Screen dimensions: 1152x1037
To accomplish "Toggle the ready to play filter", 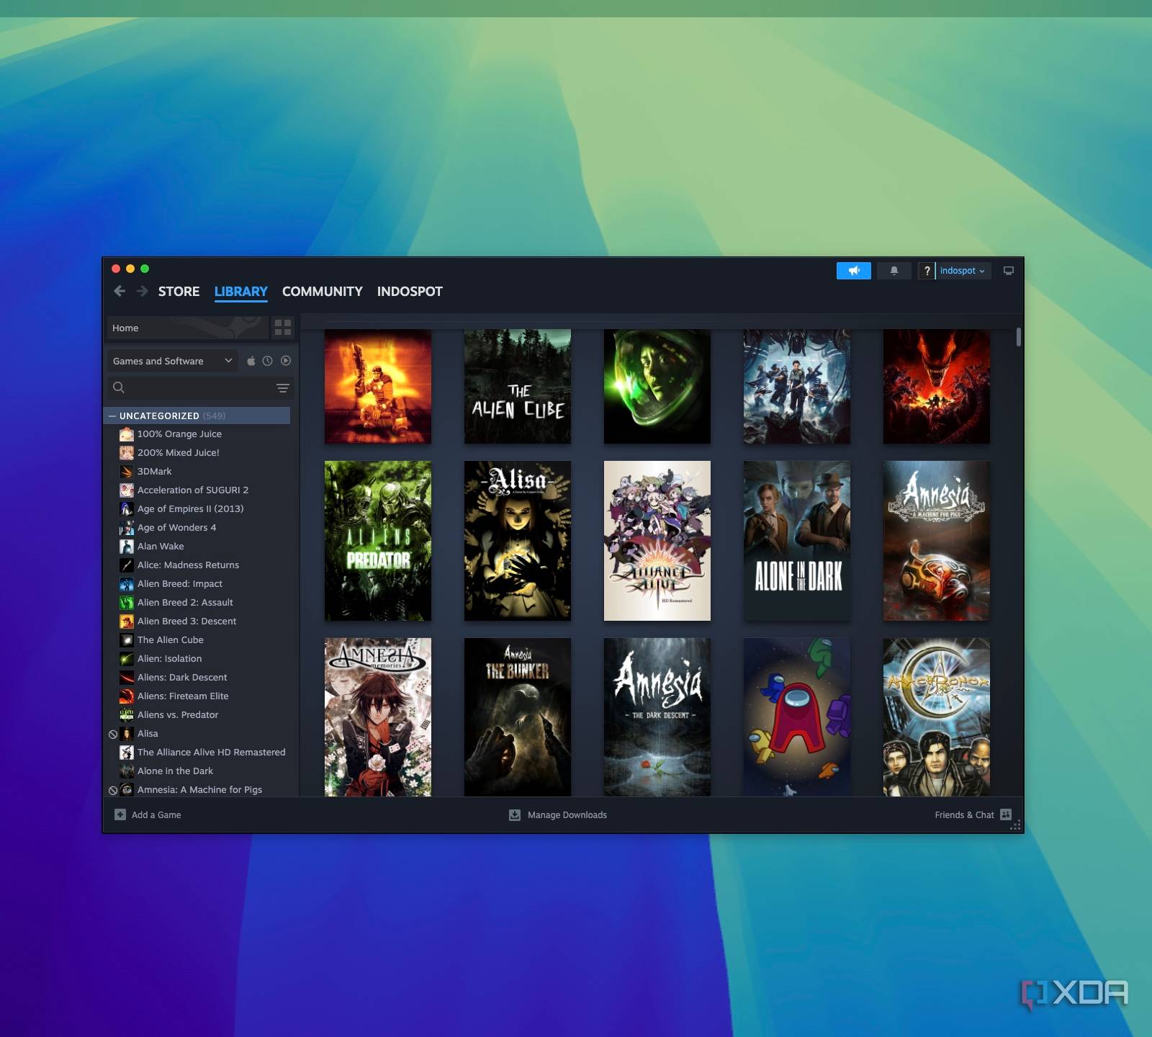I will coord(286,361).
